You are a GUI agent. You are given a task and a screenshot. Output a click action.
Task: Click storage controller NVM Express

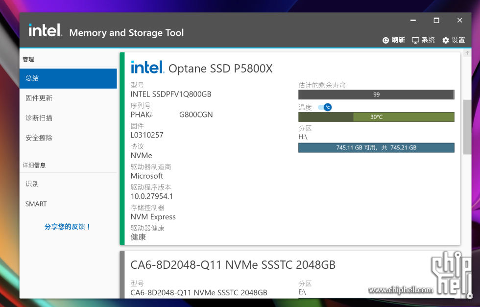(x=153, y=217)
